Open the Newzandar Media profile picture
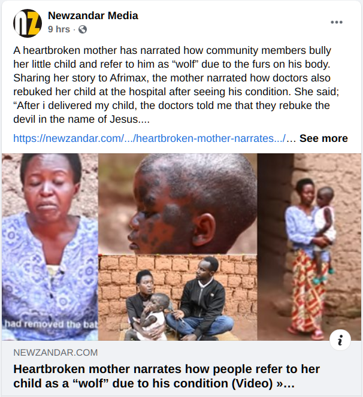 [x=28, y=23]
